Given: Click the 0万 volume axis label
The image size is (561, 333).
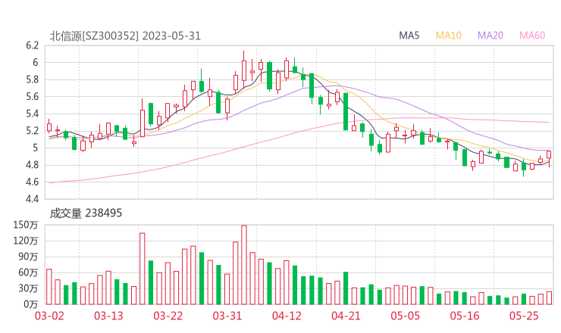Looking at the screenshot, I should tap(30, 304).
